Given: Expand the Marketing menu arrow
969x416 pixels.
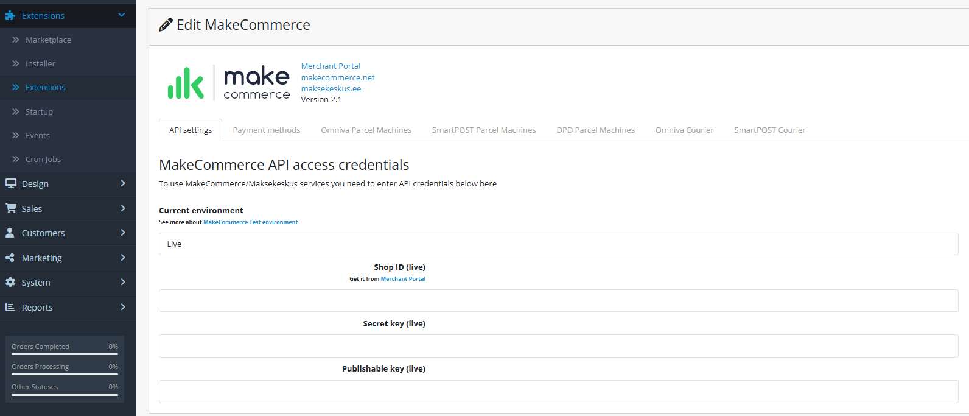Looking at the screenshot, I should [123, 258].
